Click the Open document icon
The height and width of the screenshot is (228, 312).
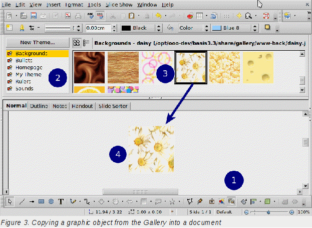tap(24, 16)
